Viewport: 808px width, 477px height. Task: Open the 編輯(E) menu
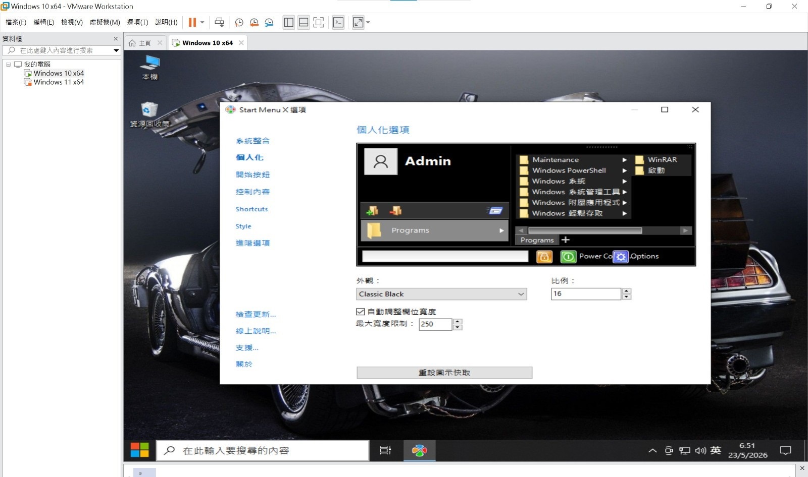(x=43, y=22)
